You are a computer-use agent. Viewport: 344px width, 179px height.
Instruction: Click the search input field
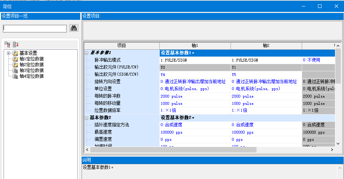point(35,28)
